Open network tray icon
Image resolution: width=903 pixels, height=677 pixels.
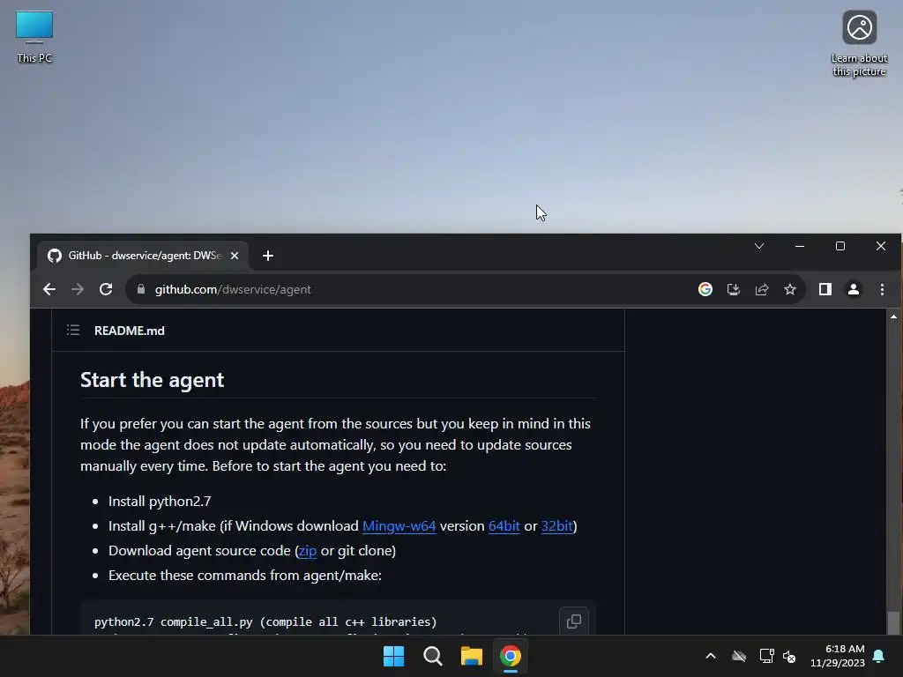tap(766, 656)
